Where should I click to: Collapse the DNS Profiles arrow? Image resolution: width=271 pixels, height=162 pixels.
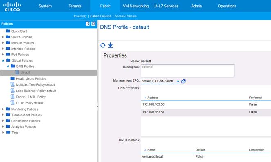(7, 67)
